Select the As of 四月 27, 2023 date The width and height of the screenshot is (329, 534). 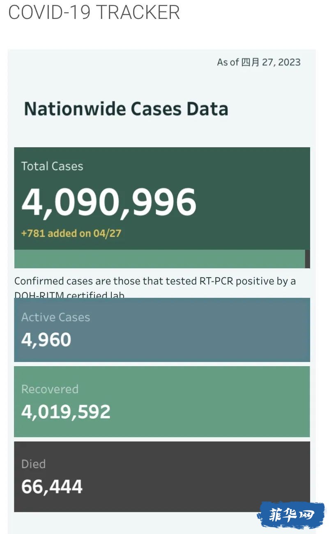(259, 63)
